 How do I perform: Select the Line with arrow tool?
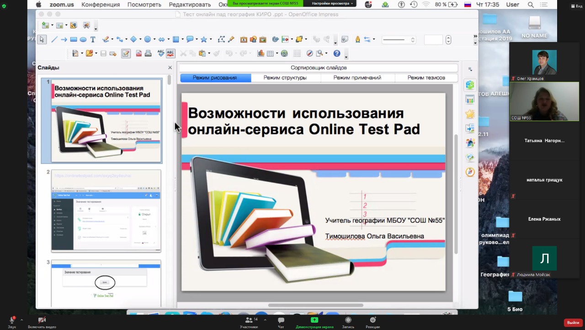tap(64, 40)
